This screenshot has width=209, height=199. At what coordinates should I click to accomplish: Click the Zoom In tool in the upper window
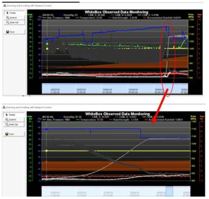pos(15,18)
